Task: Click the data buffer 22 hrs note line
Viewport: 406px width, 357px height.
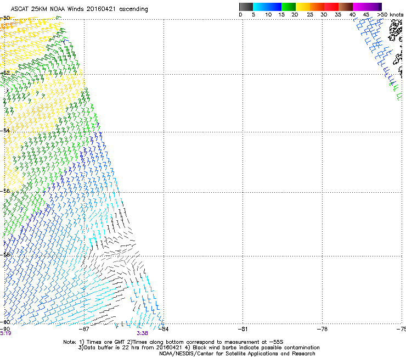Action: click(199, 348)
